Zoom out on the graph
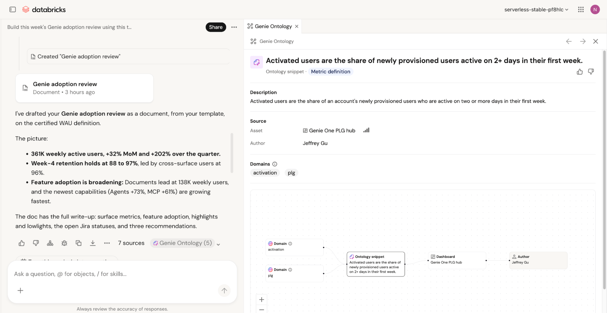 coord(261,309)
